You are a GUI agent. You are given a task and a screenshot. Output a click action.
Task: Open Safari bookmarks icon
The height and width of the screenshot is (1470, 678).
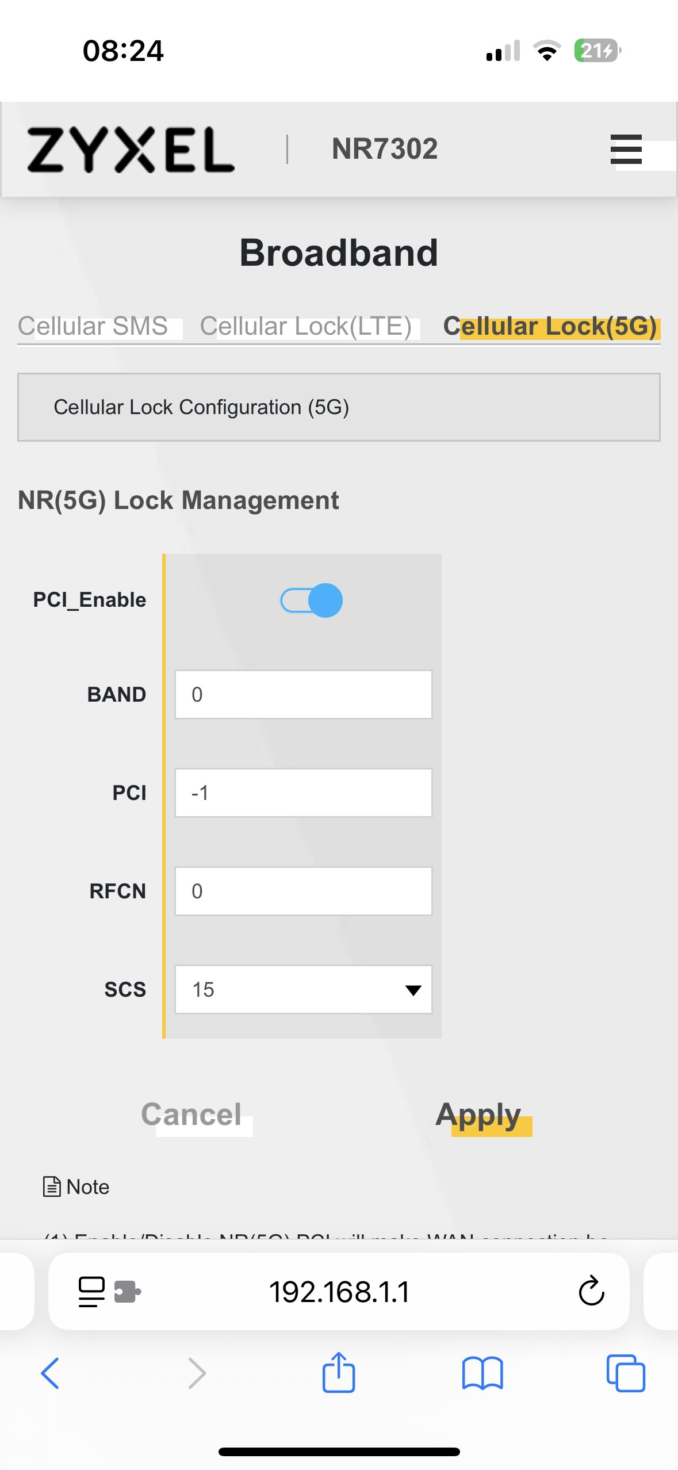tap(482, 1373)
